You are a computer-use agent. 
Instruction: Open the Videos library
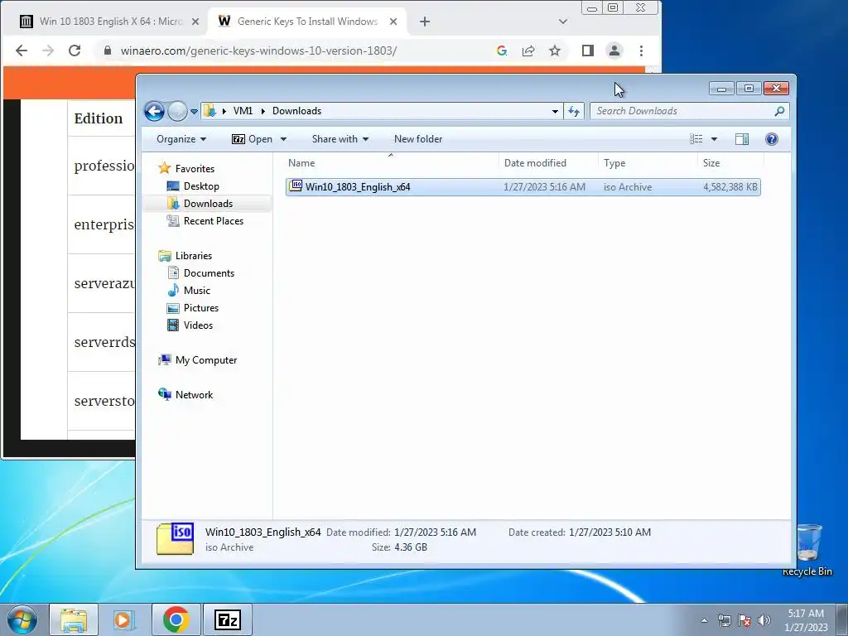point(190,325)
